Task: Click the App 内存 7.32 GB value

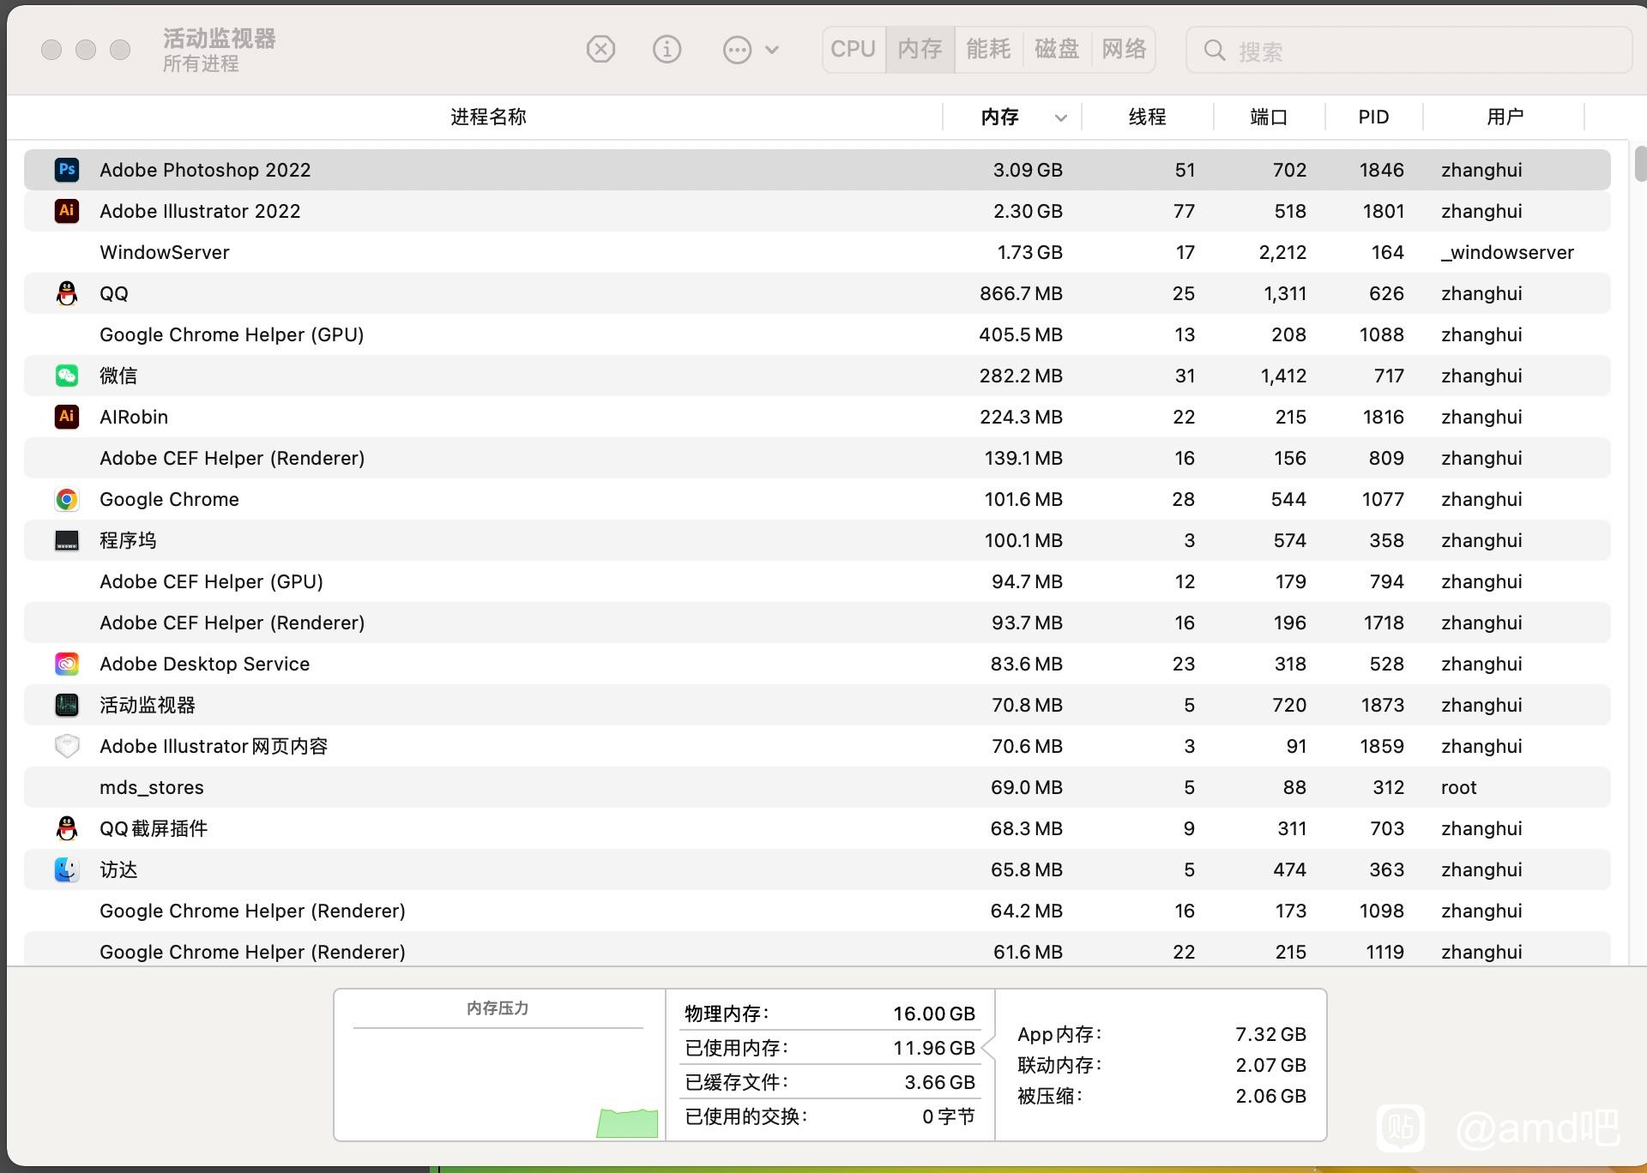Action: click(1270, 1034)
